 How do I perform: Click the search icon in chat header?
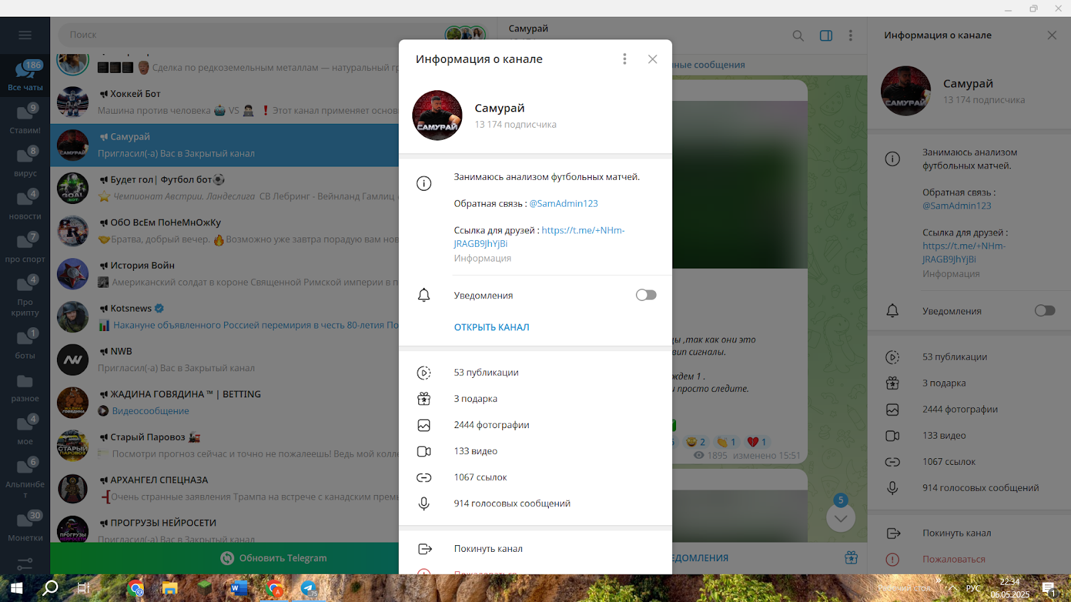(x=798, y=35)
